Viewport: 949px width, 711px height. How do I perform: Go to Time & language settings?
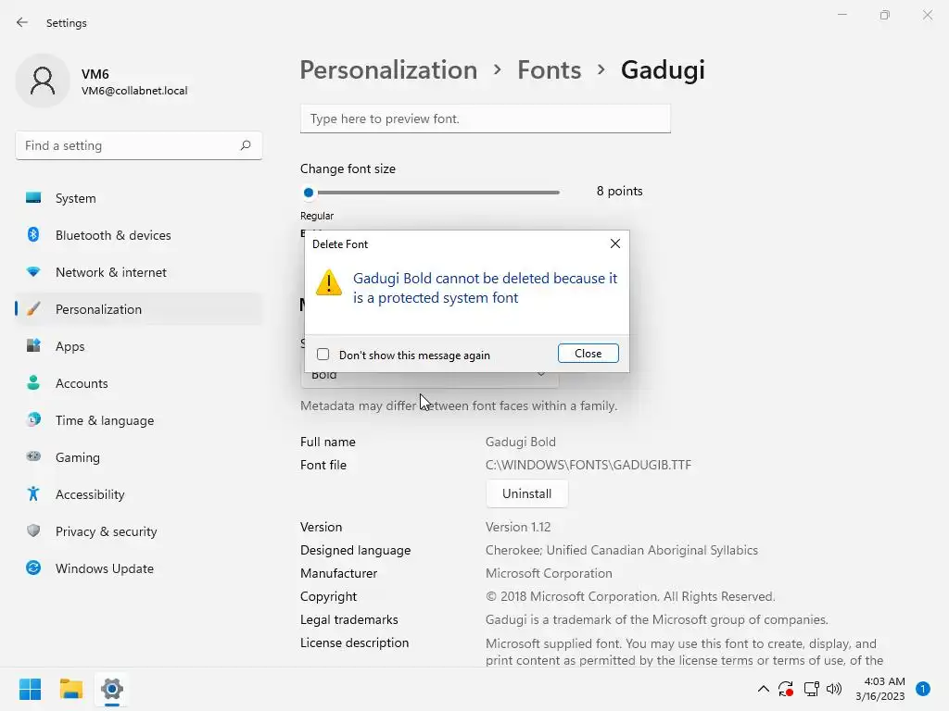coord(104,420)
